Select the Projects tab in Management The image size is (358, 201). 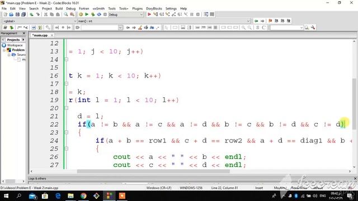[13, 40]
